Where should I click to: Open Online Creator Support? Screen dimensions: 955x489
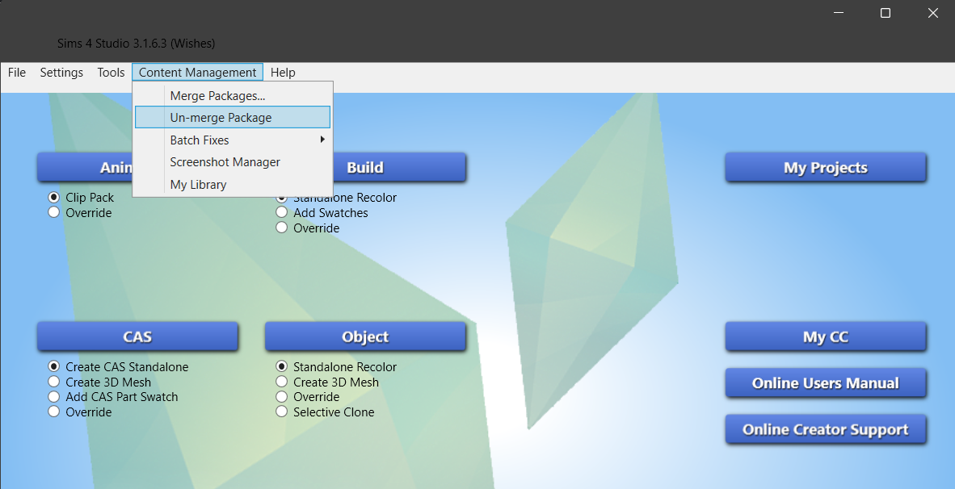[825, 429]
